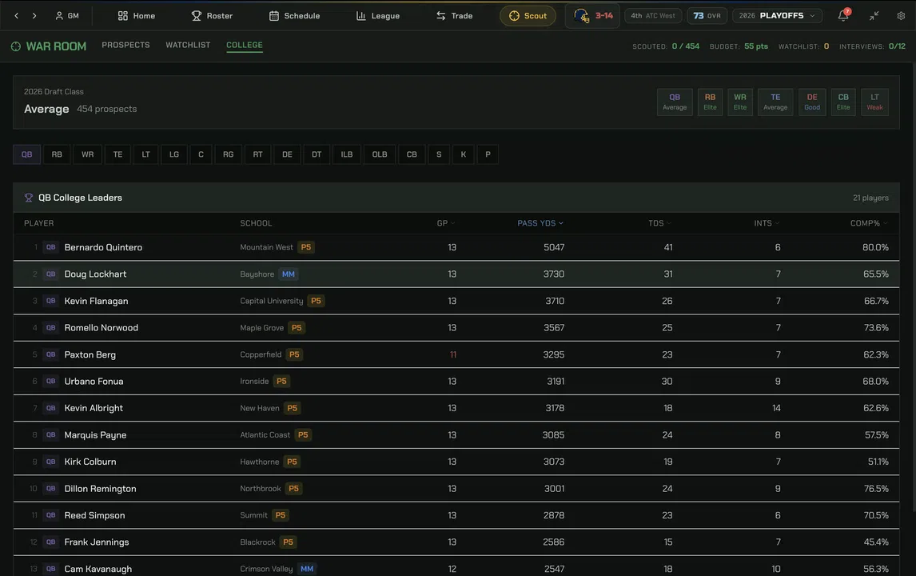Open Dillon Remington player row
Screen dimensions: 916x576
click(456, 488)
